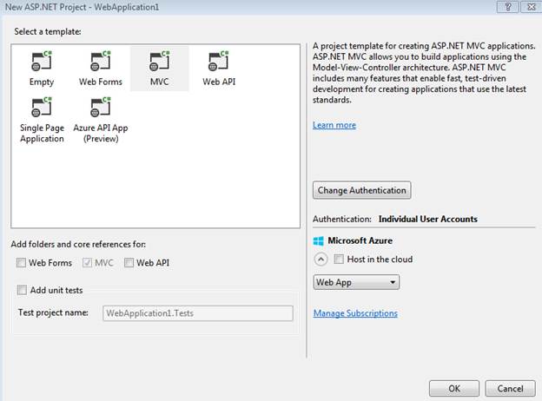The height and width of the screenshot is (401, 542).
Task: Select the Empty template icon
Action: tap(42, 62)
